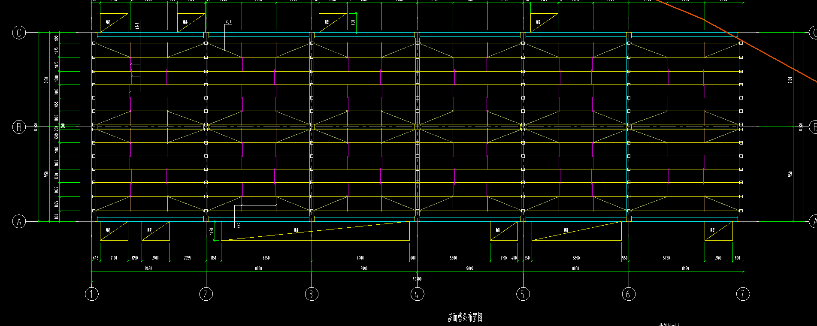The image size is (817, 326).
Task: Select the overall 49300 dimension text
Action: click(417, 279)
